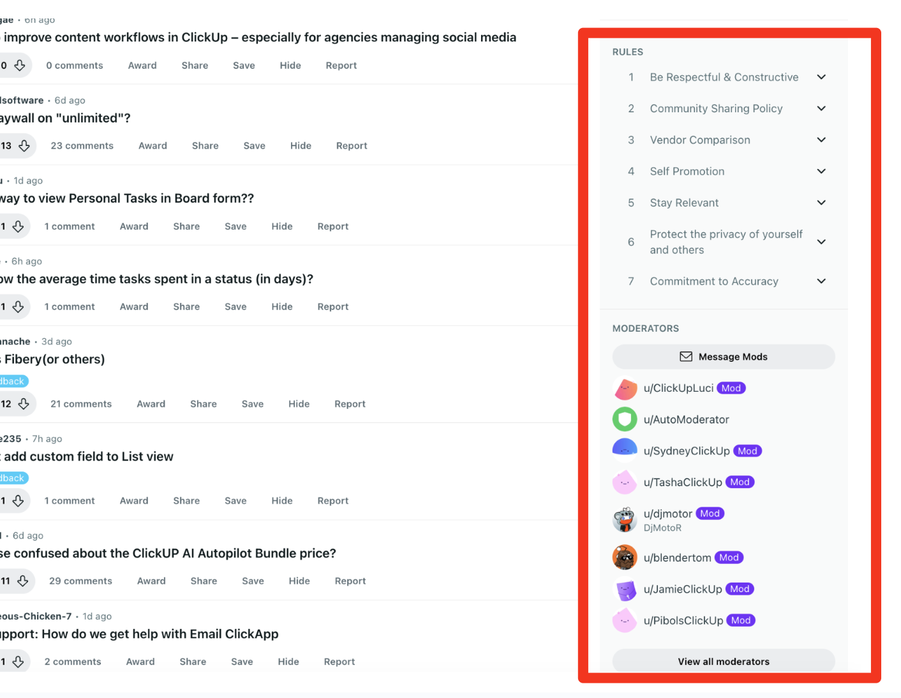The image size is (901, 698).
Task: Downvote the AI Autopilot Bundle price post
Action: point(23,581)
